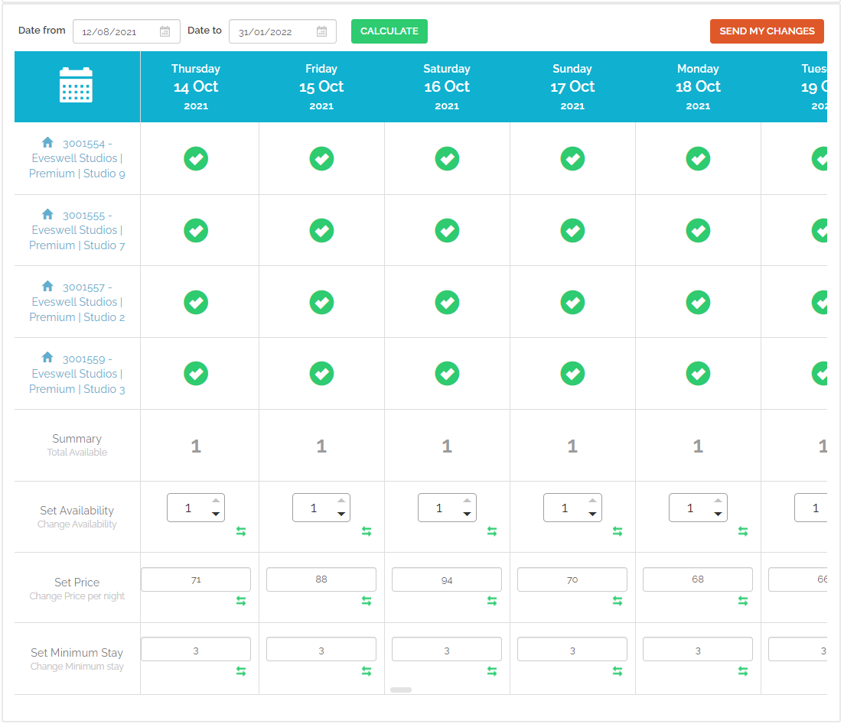Click the copy arrows under Thursday's availability
Viewport: 844px width, 727px height.
pos(241,531)
